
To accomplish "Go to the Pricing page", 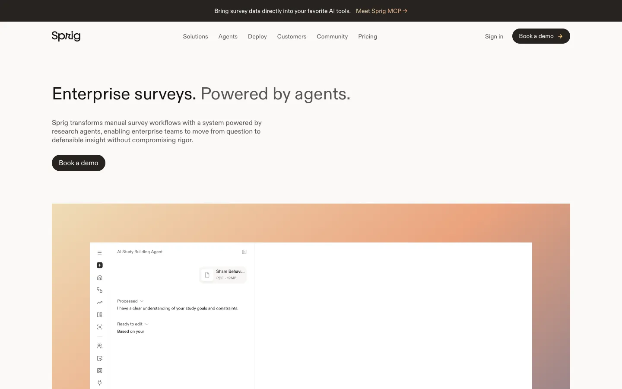I will (368, 37).
